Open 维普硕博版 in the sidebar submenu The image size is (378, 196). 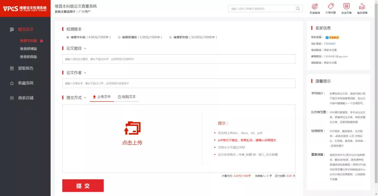[x=28, y=49]
